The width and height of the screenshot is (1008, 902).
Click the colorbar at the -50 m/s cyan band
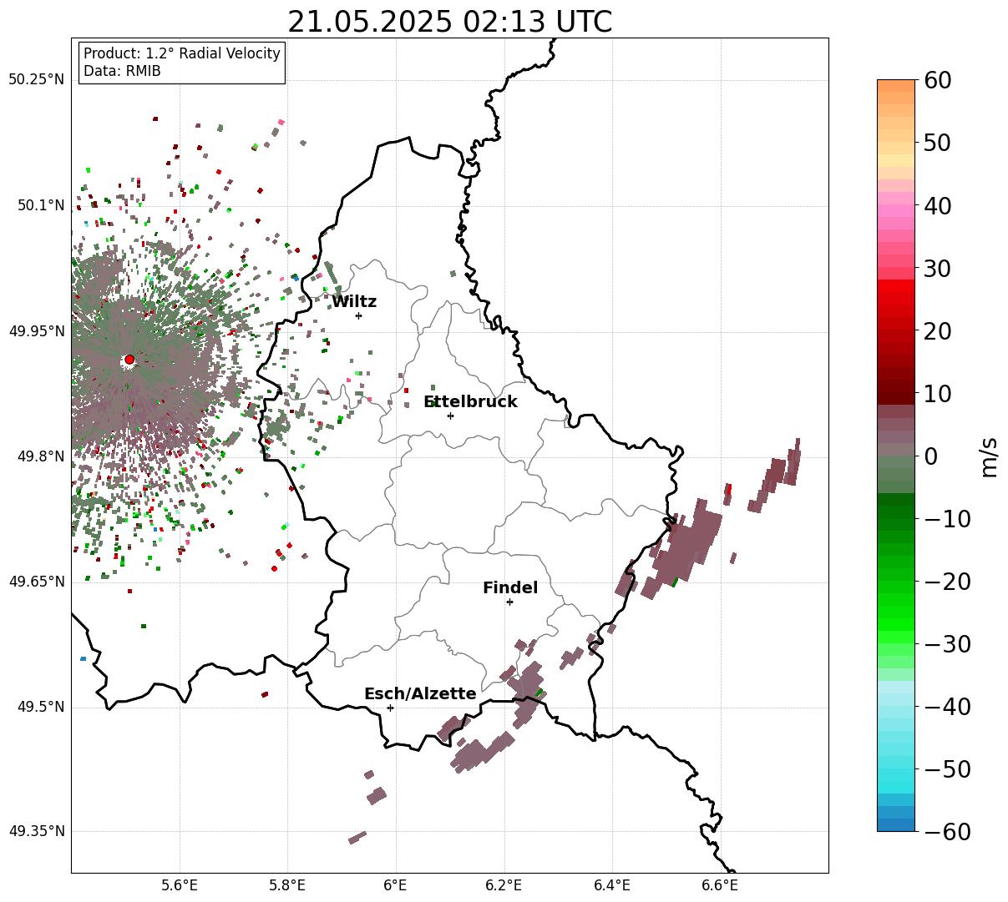[896, 769]
